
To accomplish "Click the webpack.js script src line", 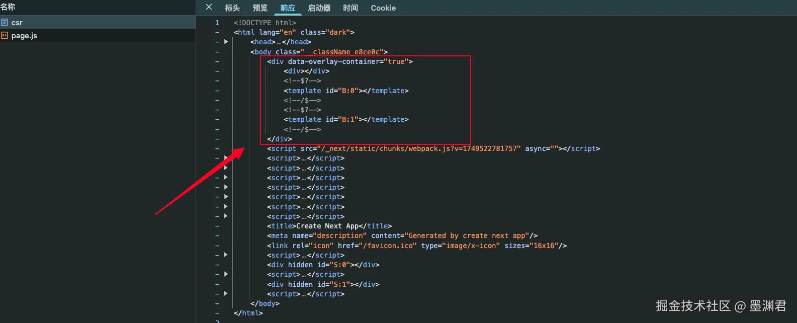I will (433, 148).
